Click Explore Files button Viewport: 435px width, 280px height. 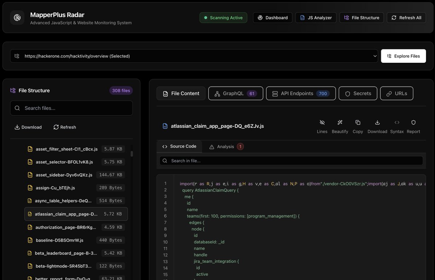[403, 56]
